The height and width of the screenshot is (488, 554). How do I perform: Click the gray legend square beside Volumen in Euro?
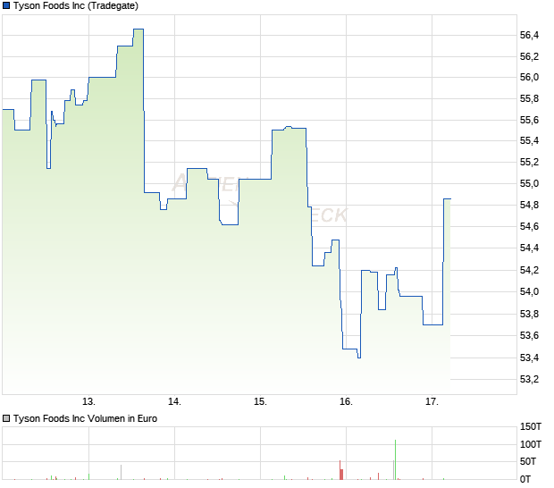pyautogui.click(x=6, y=419)
